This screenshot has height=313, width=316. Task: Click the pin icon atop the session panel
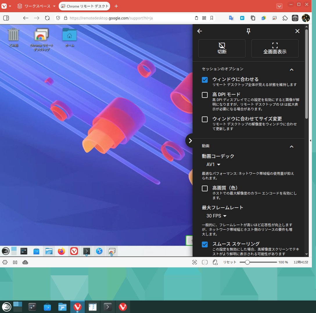coord(248,31)
